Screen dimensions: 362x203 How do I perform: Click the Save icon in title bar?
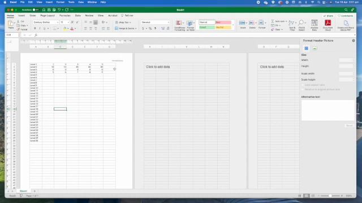(49, 10)
